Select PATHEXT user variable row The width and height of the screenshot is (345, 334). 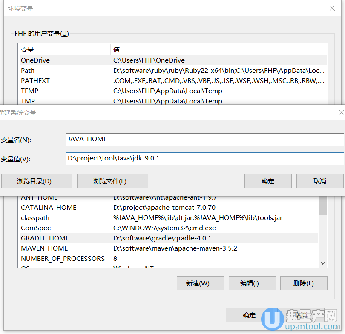pos(173,81)
